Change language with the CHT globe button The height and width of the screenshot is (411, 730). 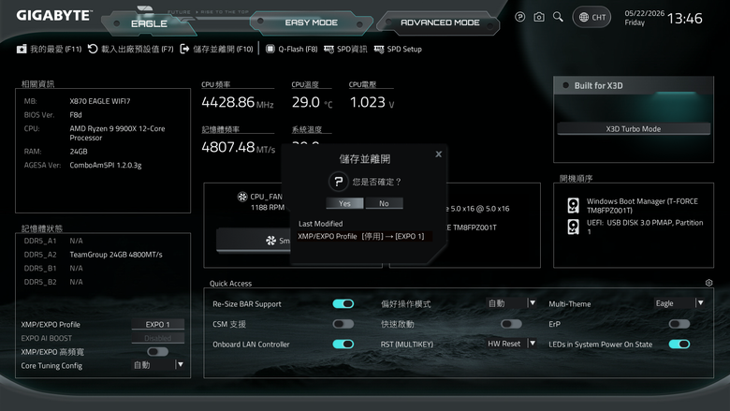pyautogui.click(x=591, y=17)
